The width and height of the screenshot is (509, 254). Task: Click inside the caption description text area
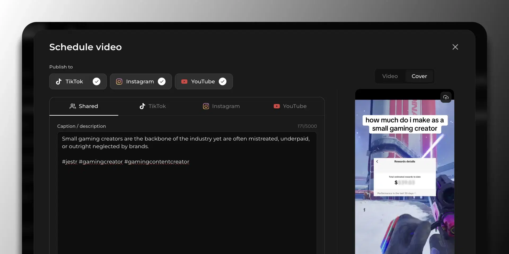tap(187, 193)
